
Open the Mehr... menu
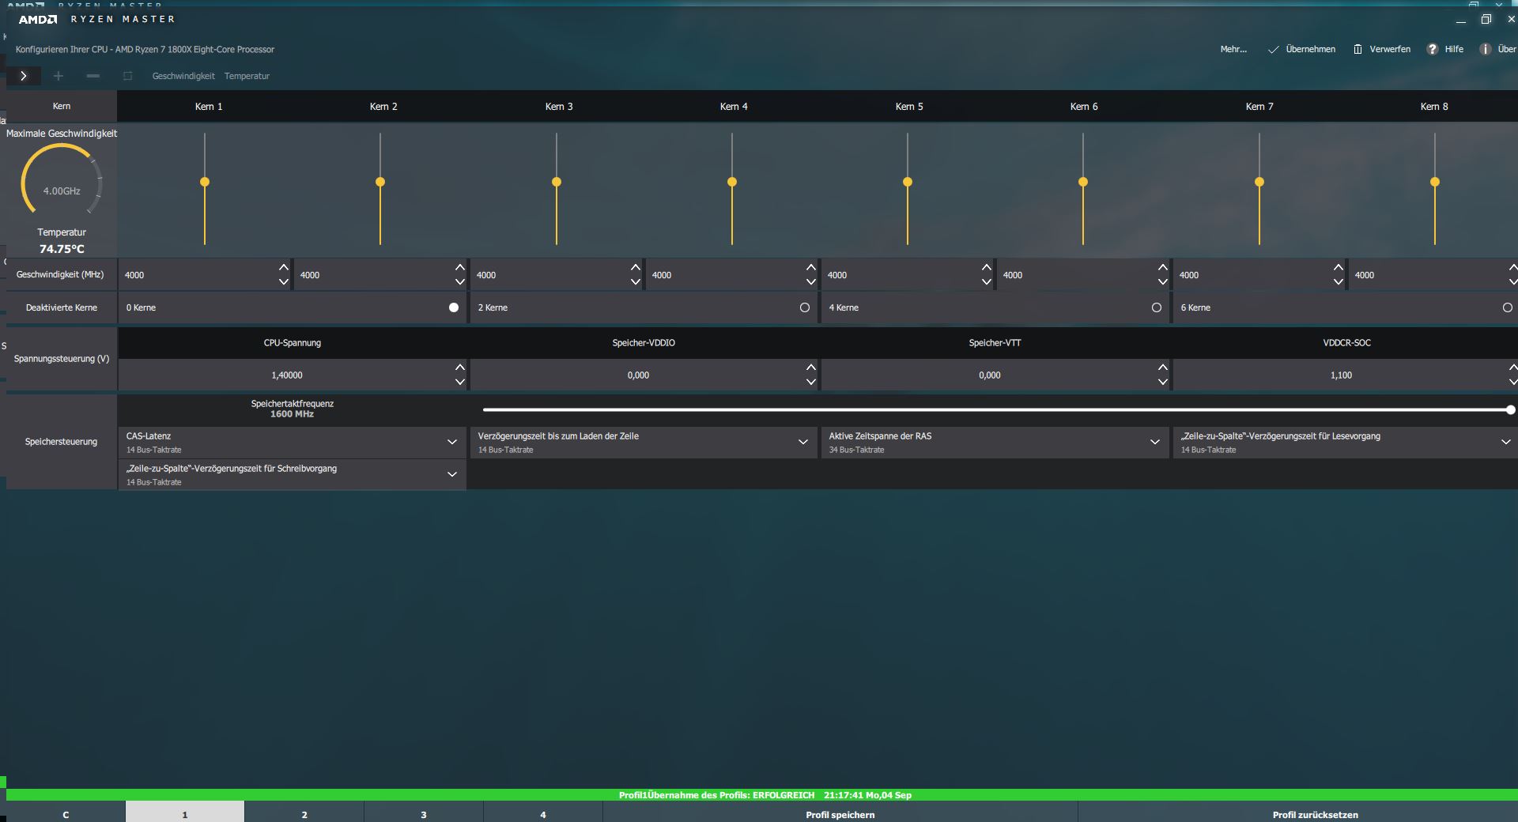click(x=1233, y=49)
